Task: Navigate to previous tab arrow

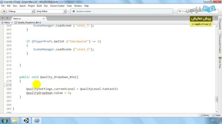Action: [2, 18]
